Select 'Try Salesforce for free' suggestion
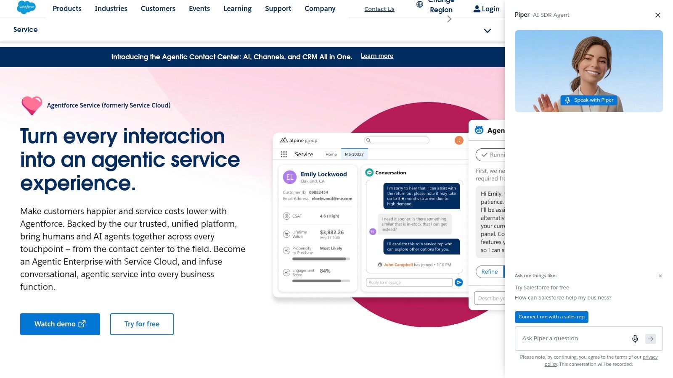Viewport: 673px width, 378px height. [542, 288]
